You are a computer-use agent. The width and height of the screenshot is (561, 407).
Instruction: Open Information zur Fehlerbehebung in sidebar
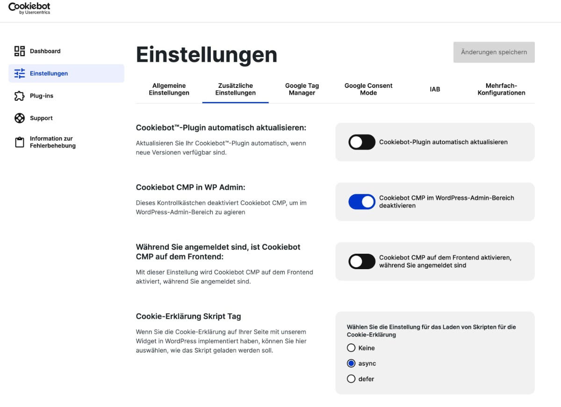pos(52,142)
